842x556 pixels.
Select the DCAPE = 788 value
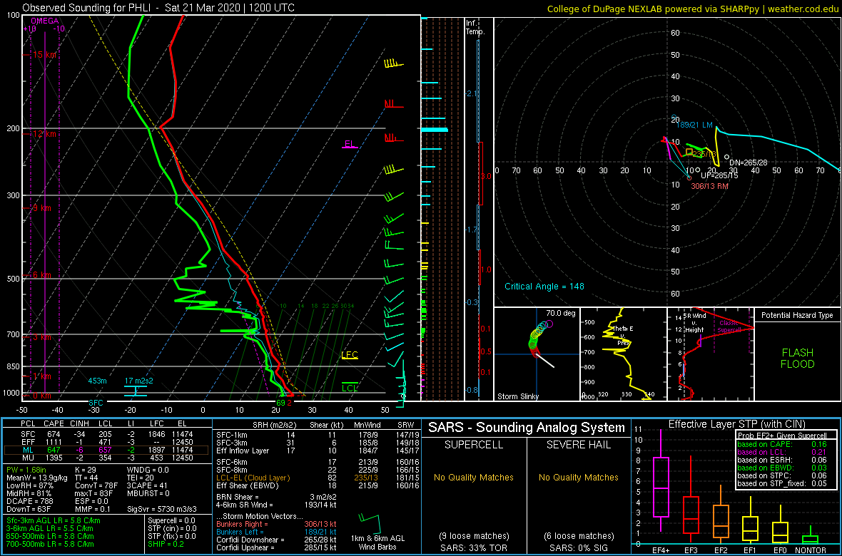tap(30, 500)
